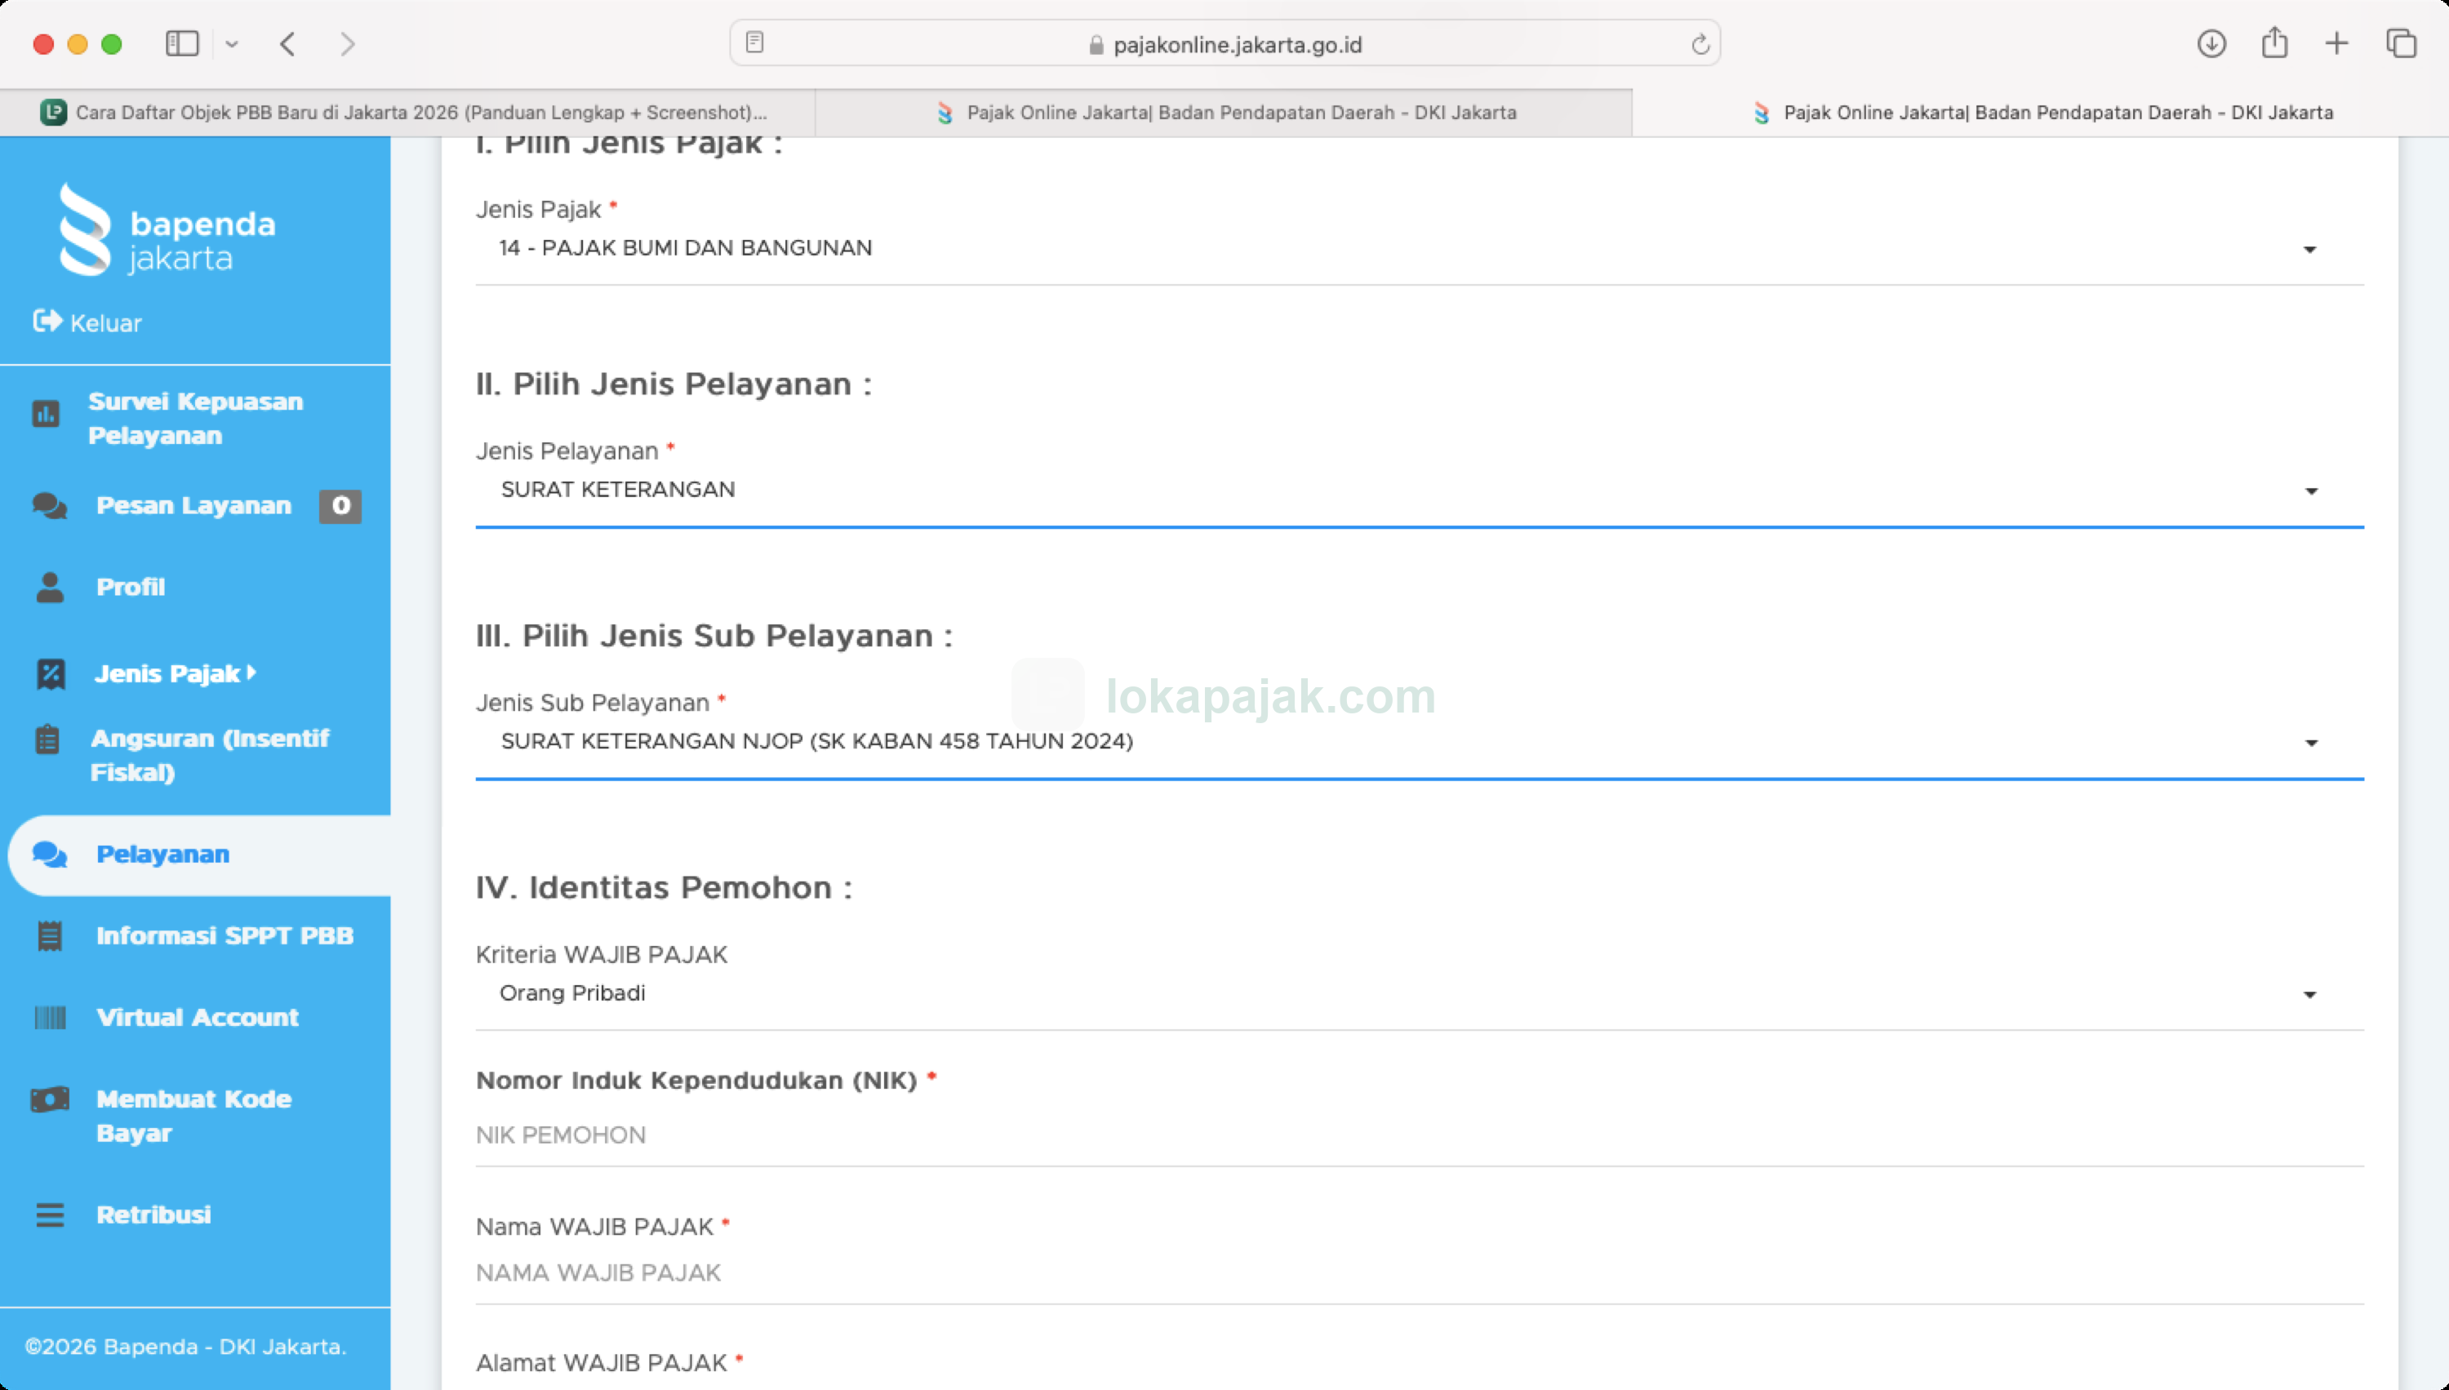Viewport: 2449px width, 1390px height.
Task: Click the Pelayanan speech bubbles icon
Action: click(x=50, y=855)
